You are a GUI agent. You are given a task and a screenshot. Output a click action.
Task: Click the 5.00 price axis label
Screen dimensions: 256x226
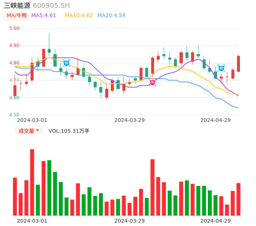click(x=14, y=28)
